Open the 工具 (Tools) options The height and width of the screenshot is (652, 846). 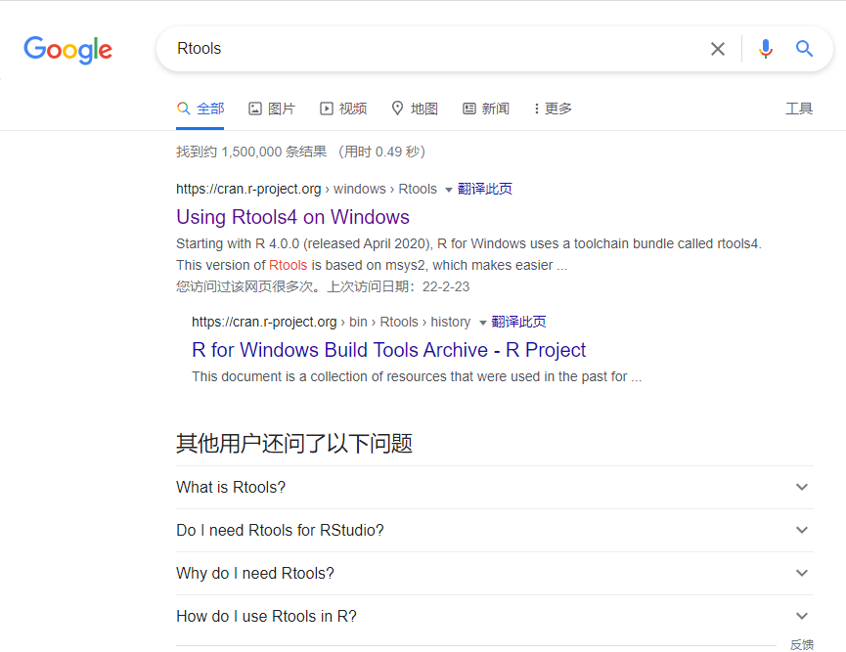(799, 109)
